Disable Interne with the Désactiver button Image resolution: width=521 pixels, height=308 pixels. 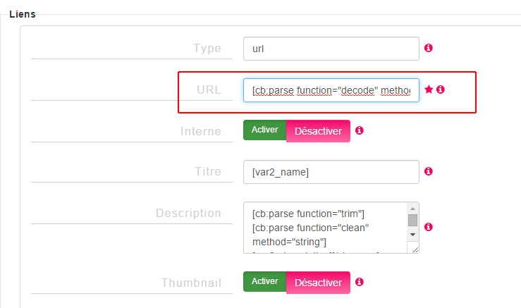point(318,131)
